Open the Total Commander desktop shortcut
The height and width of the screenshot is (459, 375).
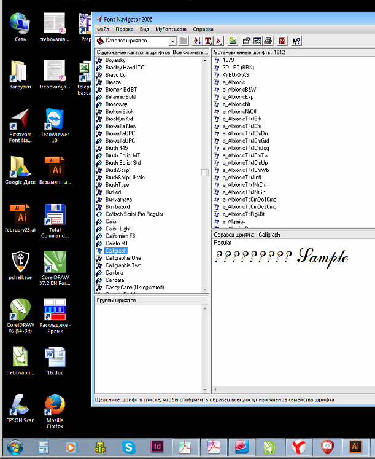55,221
